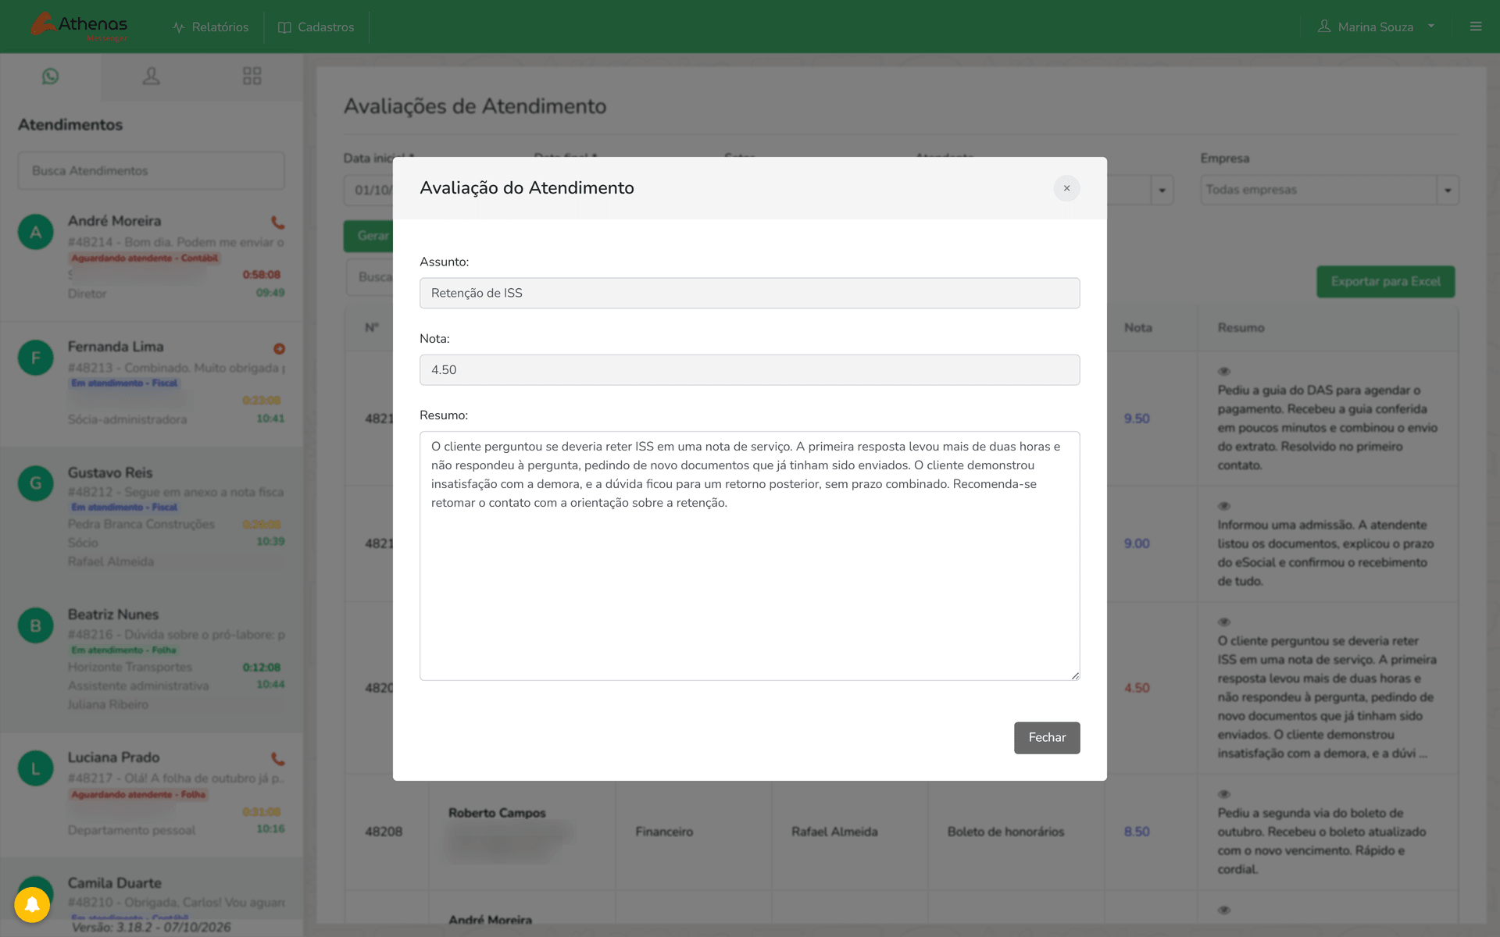The width and height of the screenshot is (1500, 937).
Task: Click the yellow notification bell
Action: 32,904
